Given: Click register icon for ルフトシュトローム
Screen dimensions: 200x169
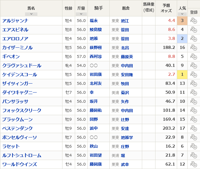Looking at the screenshot, I should (x=194, y=155).
